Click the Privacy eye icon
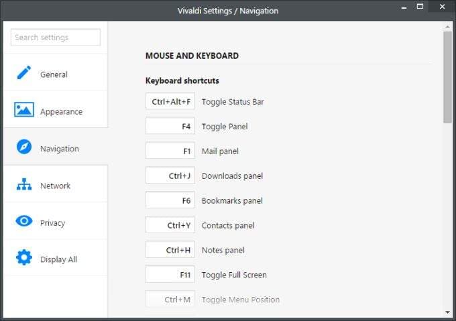Screen dimensions: 456x321 coord(24,221)
